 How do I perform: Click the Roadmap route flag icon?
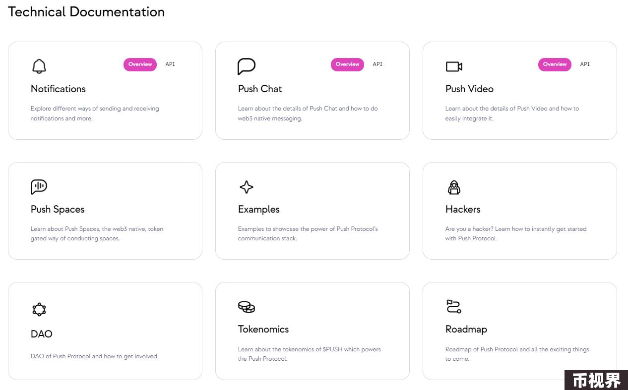tap(454, 307)
